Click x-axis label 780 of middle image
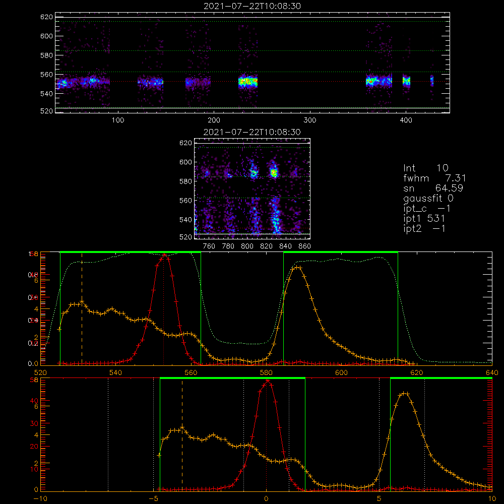Screen dimensions: 504x504 tap(228, 246)
